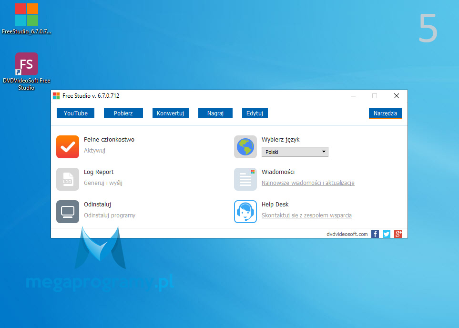The height and width of the screenshot is (328, 459).
Task: Open Najnowsze wiadomości i aktualizacje link
Action: pyautogui.click(x=308, y=183)
